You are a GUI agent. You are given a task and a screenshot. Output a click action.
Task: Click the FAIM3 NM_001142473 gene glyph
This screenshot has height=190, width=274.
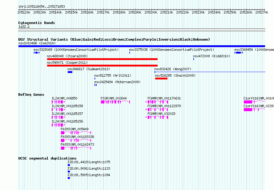click(76, 148)
